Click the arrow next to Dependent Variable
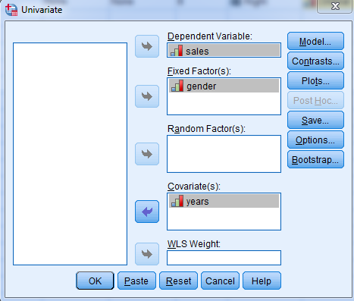This screenshot has height=301, width=354. (x=147, y=46)
